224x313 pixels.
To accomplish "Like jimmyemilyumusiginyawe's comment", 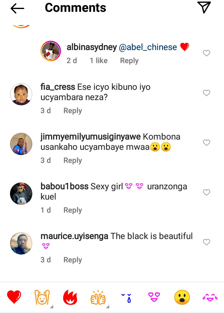I will pyautogui.click(x=206, y=143).
